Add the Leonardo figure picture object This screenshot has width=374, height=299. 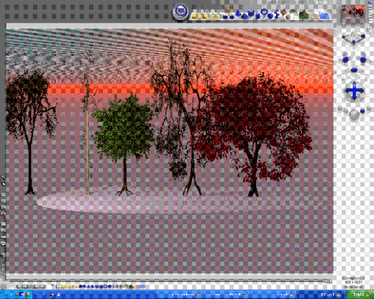click(228, 10)
